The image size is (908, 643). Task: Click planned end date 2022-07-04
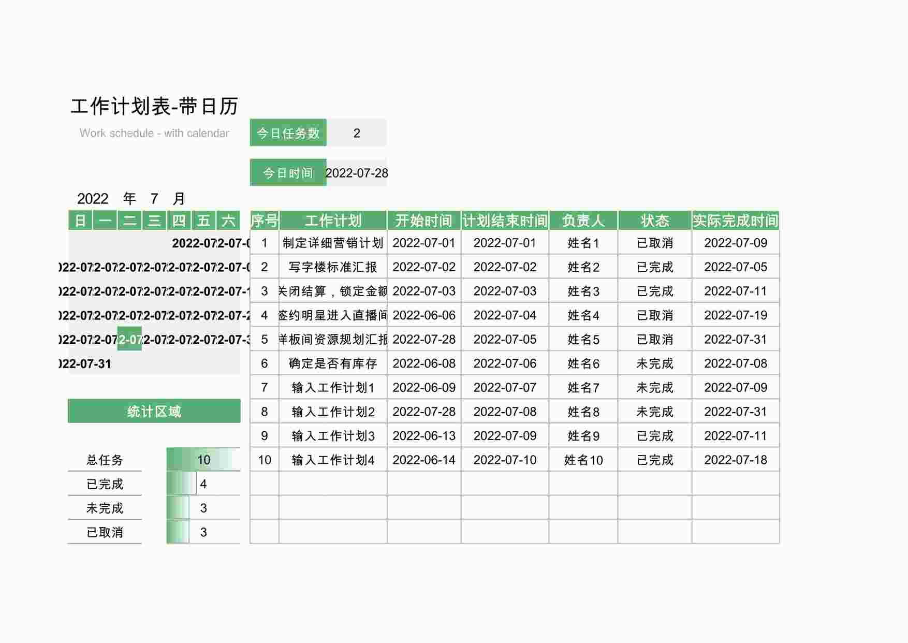point(505,315)
